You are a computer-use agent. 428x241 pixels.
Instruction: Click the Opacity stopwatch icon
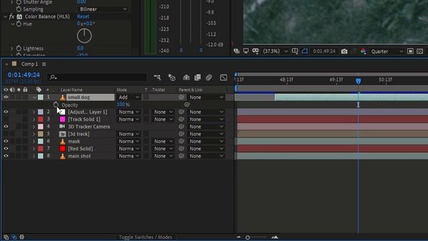56,104
